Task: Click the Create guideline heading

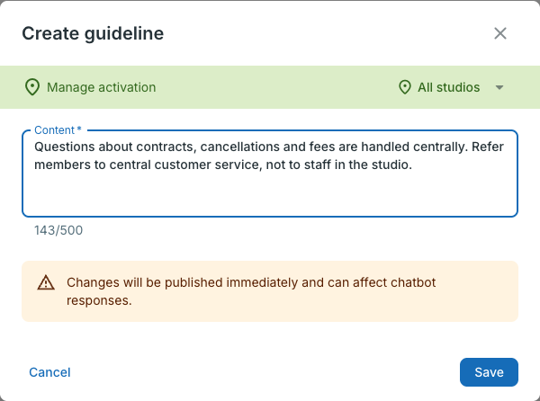Action: [93, 33]
